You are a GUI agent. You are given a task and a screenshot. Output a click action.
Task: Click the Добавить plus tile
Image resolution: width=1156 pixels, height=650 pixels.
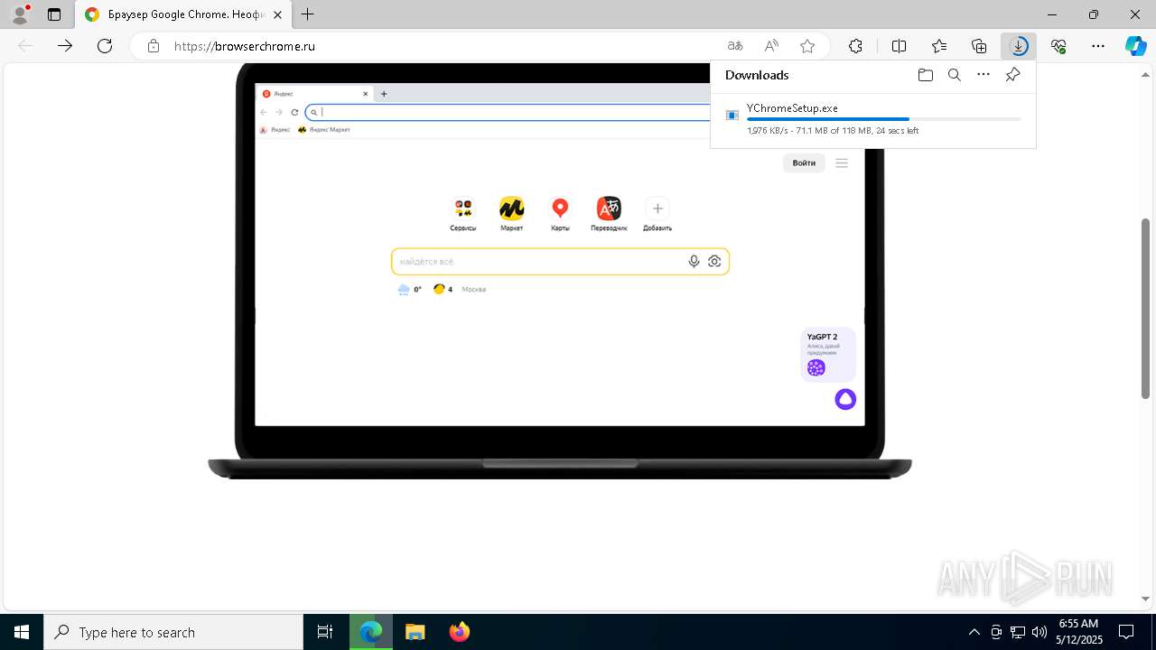657,215
